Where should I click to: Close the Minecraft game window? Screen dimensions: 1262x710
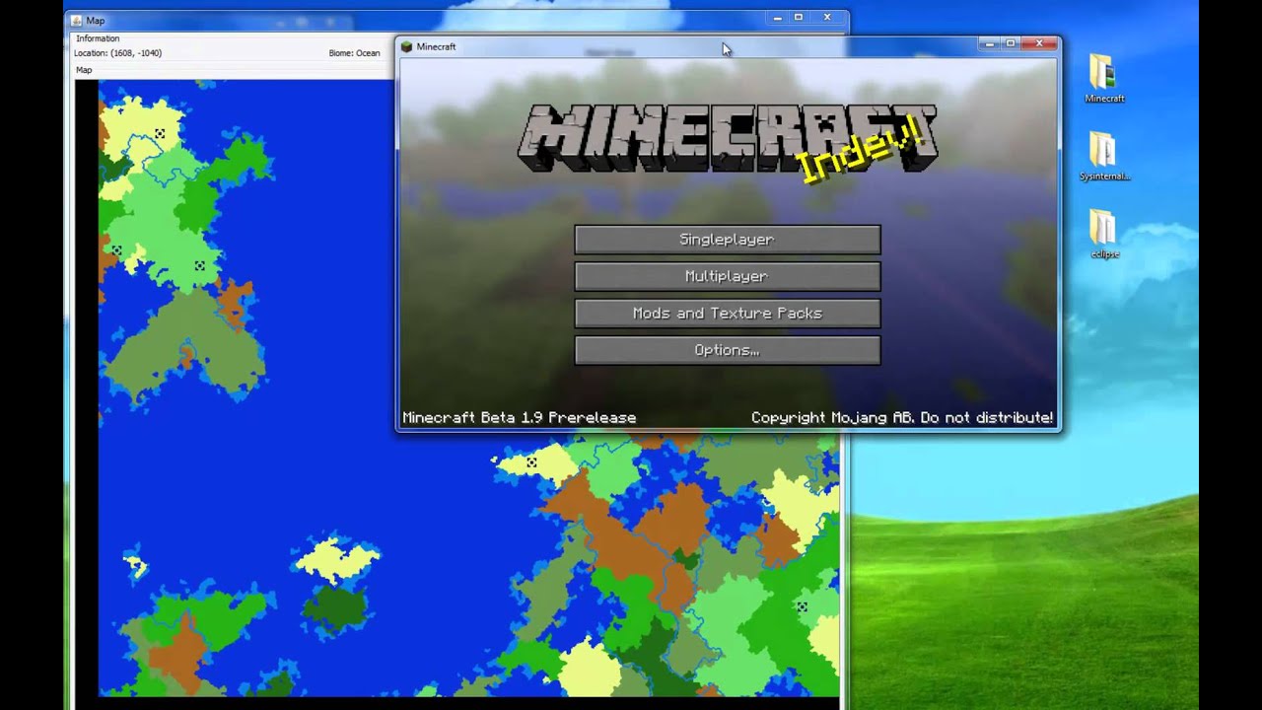[1039, 43]
